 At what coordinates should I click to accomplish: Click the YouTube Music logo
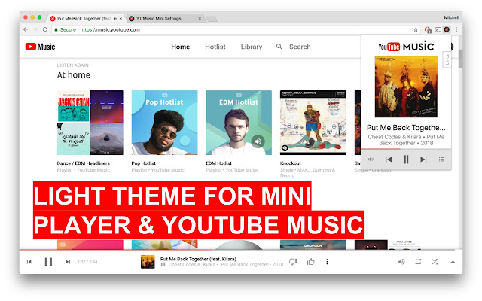click(x=40, y=47)
